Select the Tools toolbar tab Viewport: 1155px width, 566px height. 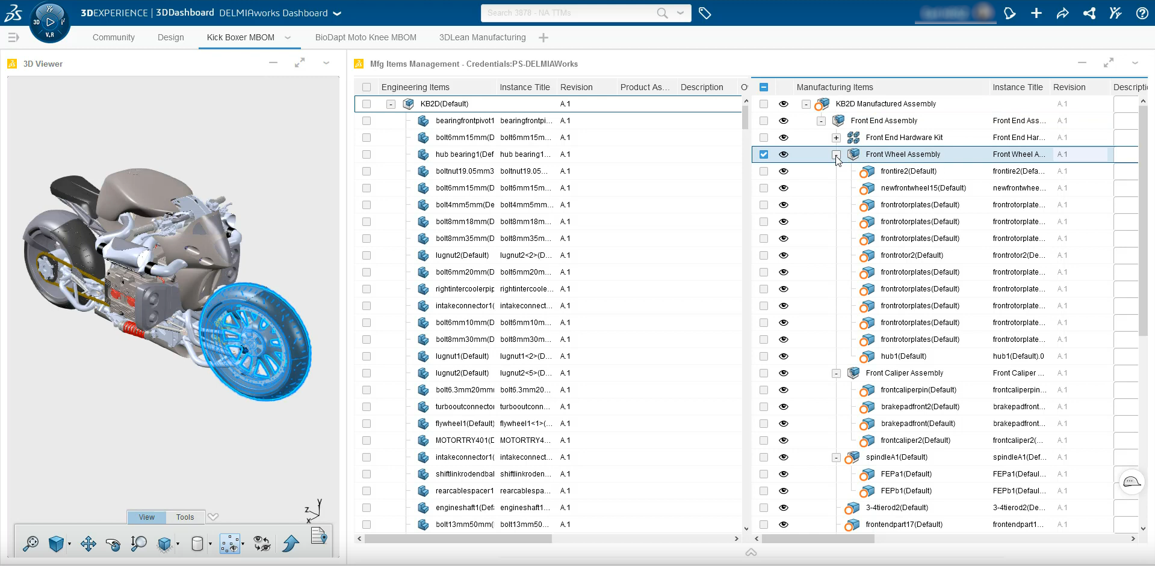(185, 517)
